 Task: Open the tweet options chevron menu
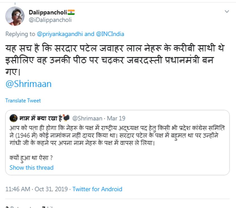227,12
